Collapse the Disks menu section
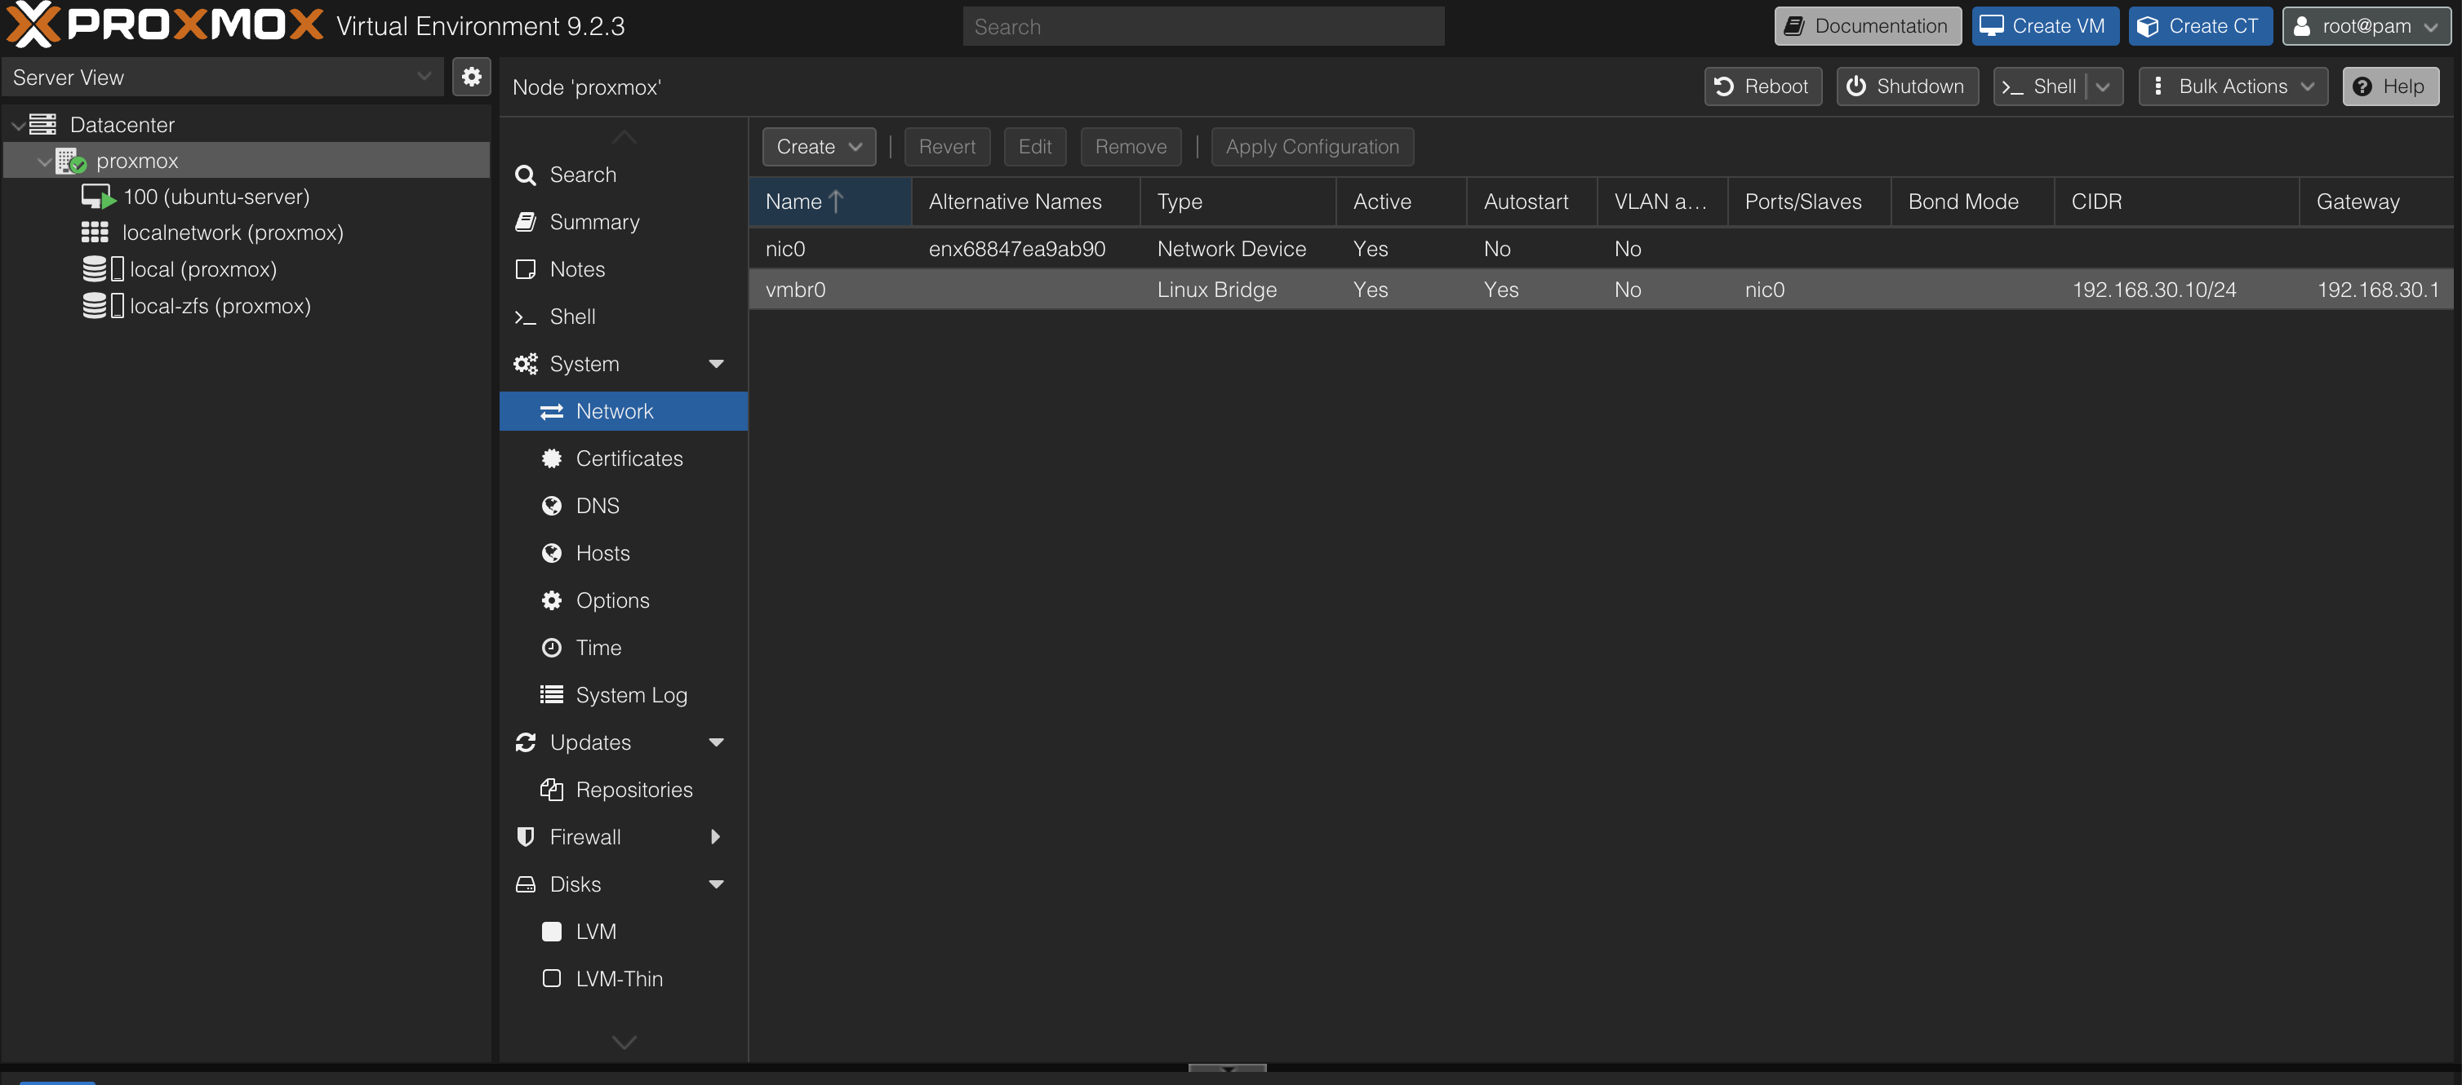2462x1085 pixels. [716, 884]
